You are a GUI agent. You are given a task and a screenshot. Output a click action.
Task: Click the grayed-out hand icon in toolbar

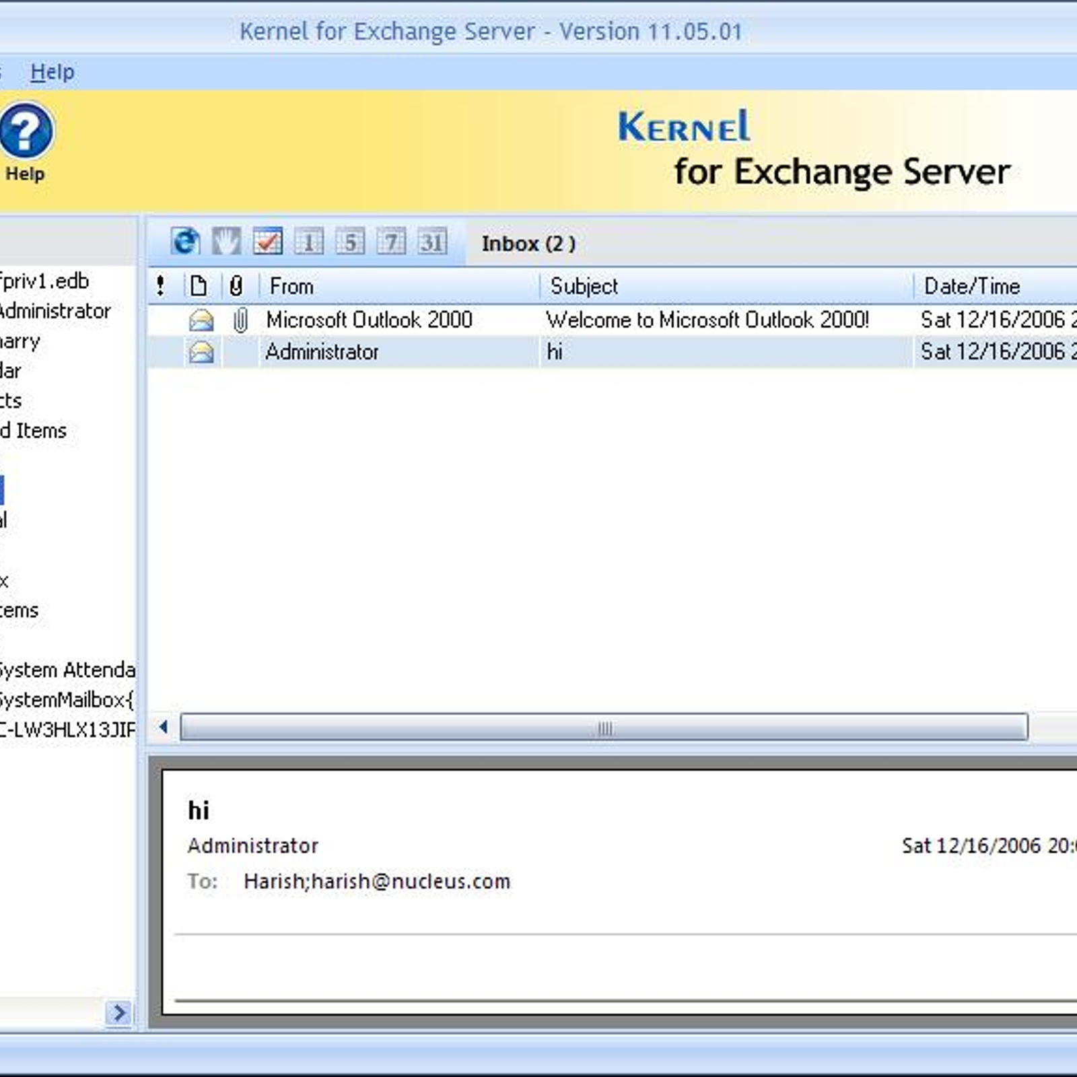tap(226, 241)
